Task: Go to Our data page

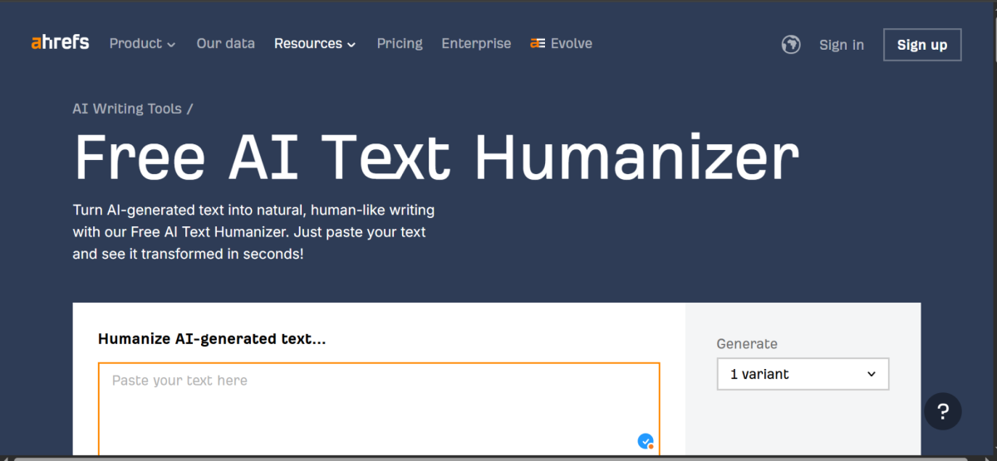Action: pos(226,44)
